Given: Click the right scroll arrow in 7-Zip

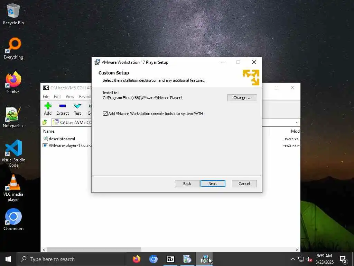Looking at the screenshot, I should (297, 250).
